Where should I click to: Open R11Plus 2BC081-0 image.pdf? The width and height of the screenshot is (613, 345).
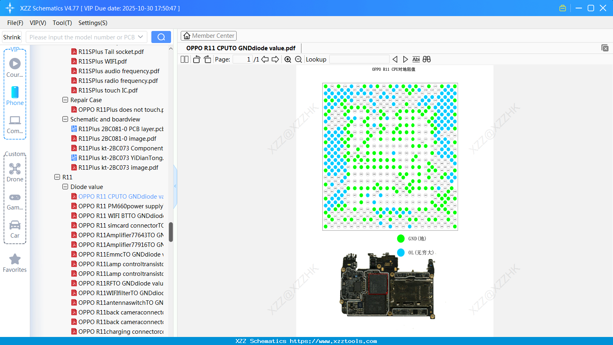coord(117,138)
